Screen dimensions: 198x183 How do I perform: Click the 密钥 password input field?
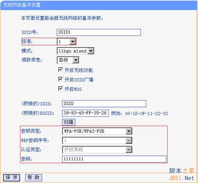(x=114, y=159)
